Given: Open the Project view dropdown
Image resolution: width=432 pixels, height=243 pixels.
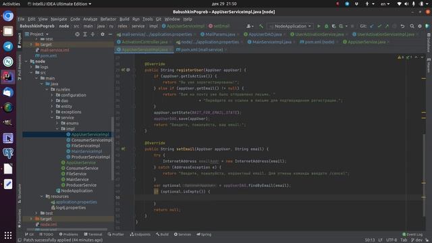Looking at the screenshot, I should (x=36, y=34).
